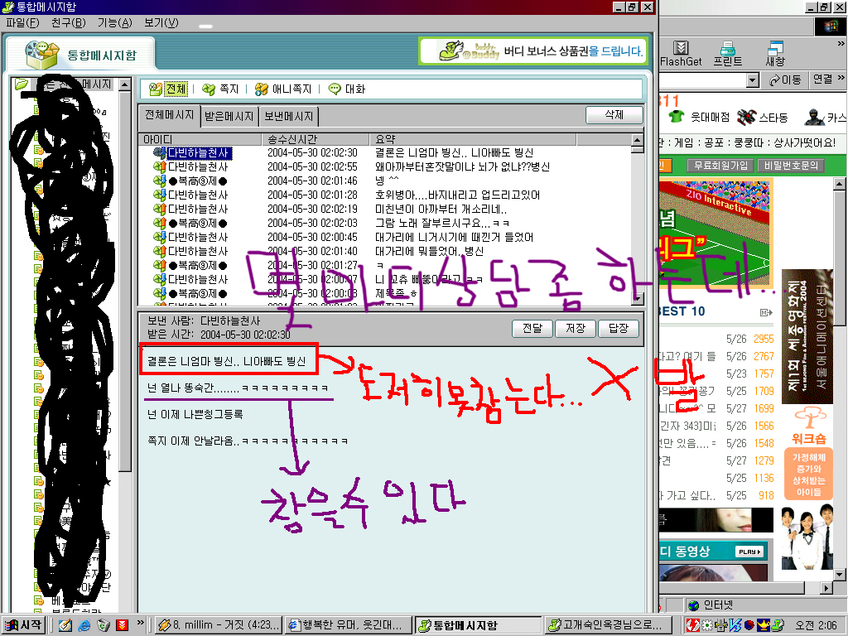Switch to the 보낸메시지 tab
The width and height of the screenshot is (848, 636).
(x=289, y=116)
